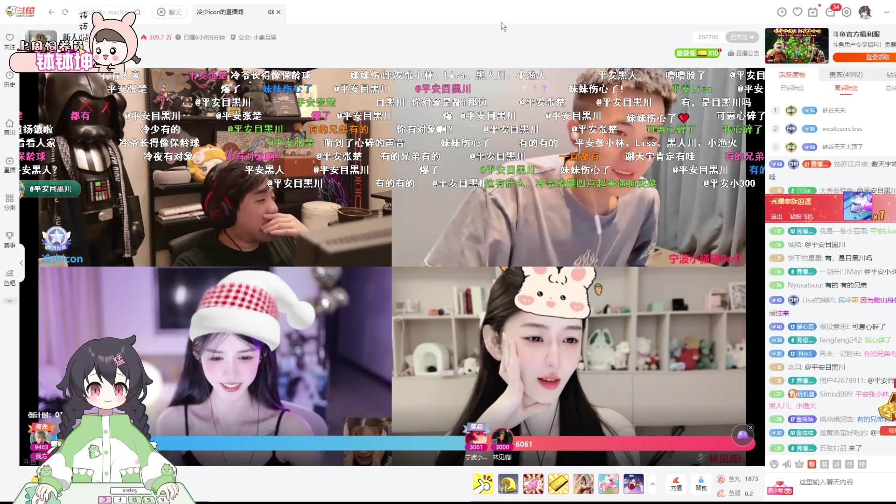
Task: Open 背包 backpack
Action: coord(701,484)
